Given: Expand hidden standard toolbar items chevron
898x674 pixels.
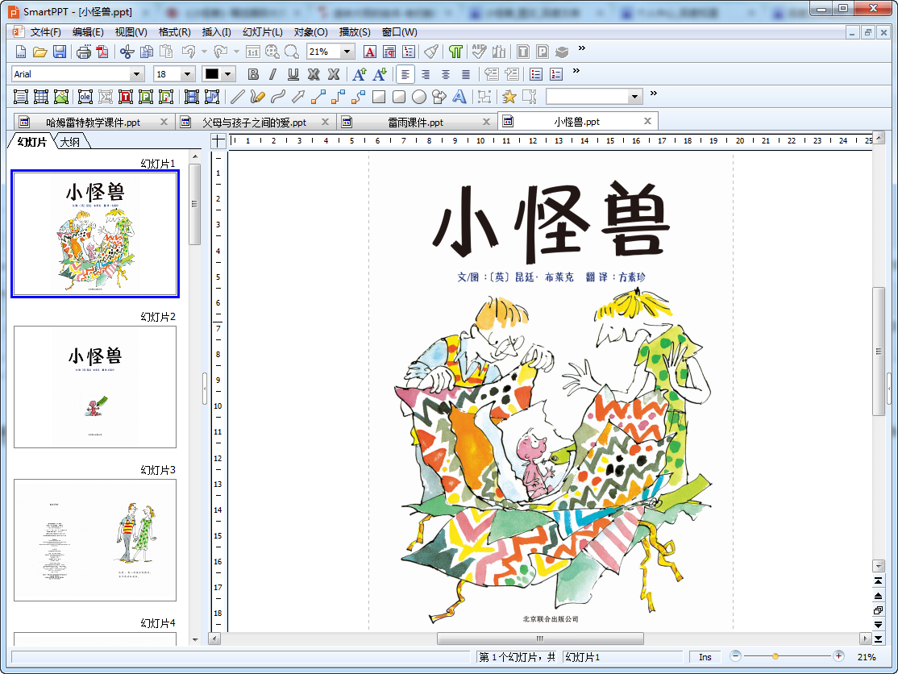Looking at the screenshot, I should coord(582,48).
